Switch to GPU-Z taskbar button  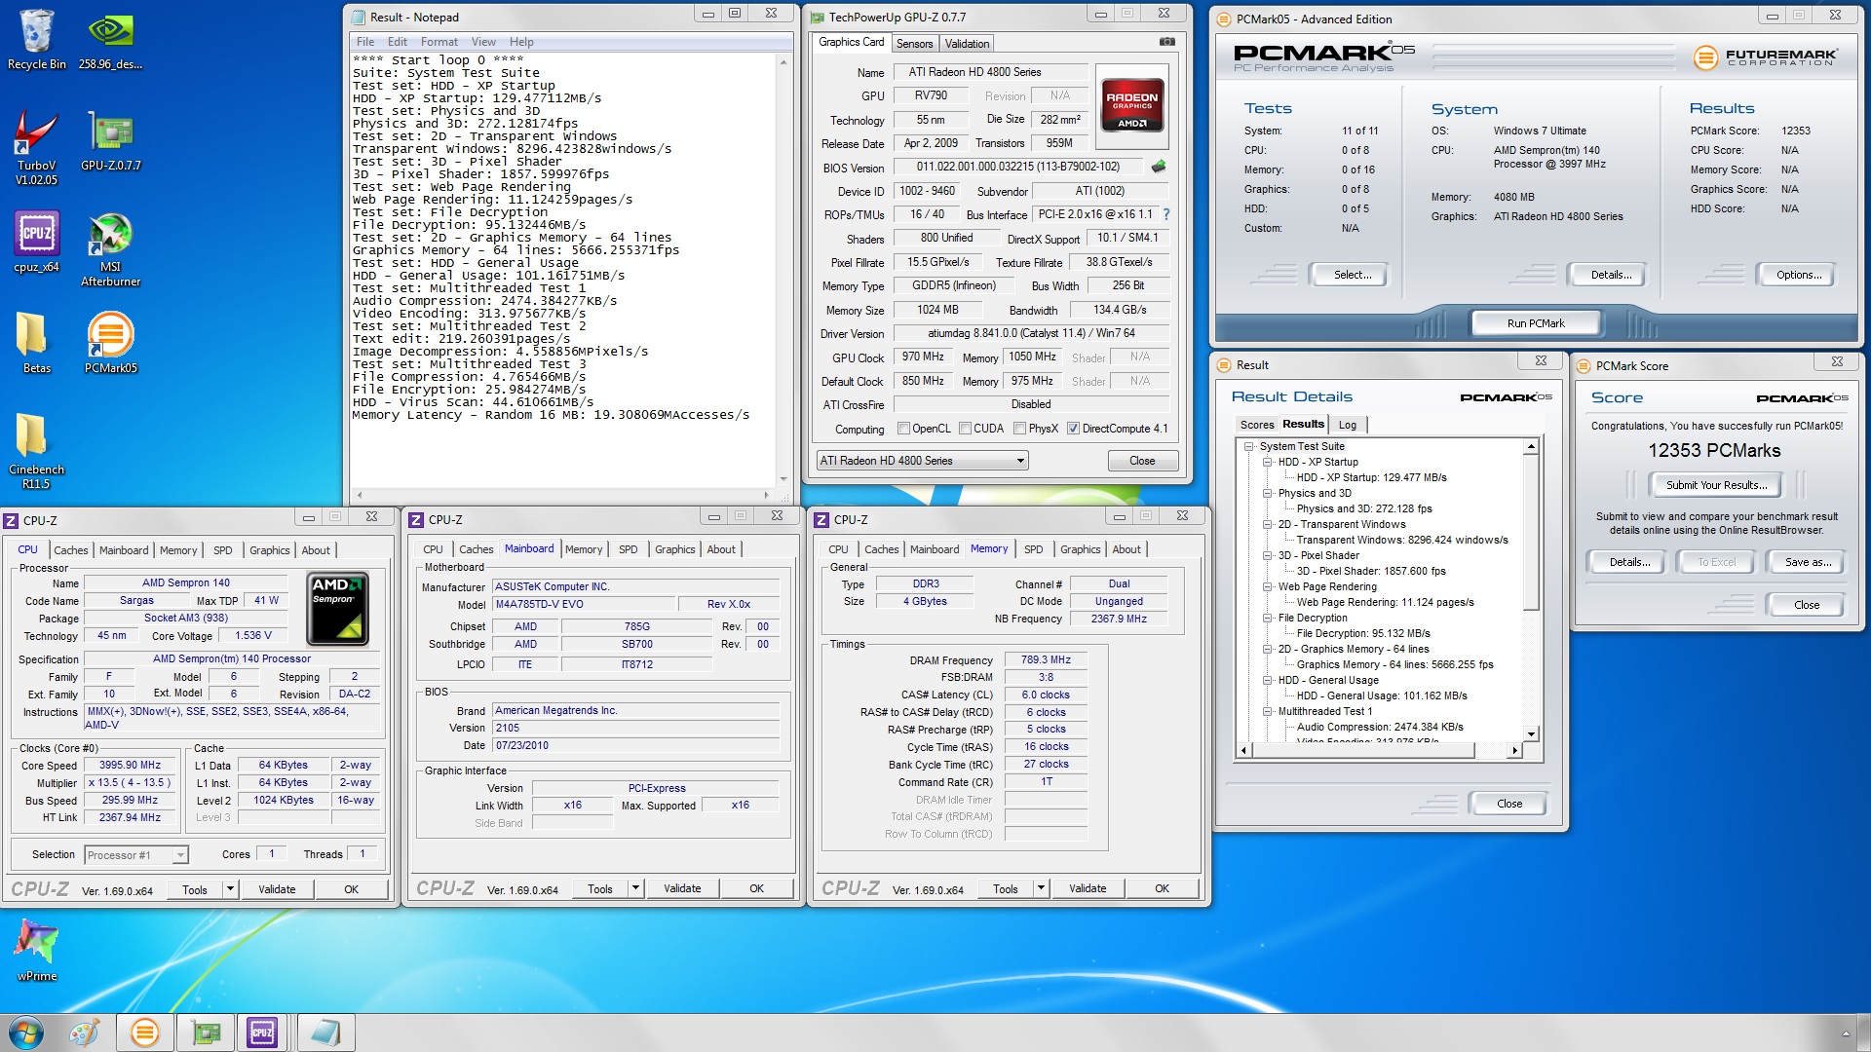click(206, 1033)
